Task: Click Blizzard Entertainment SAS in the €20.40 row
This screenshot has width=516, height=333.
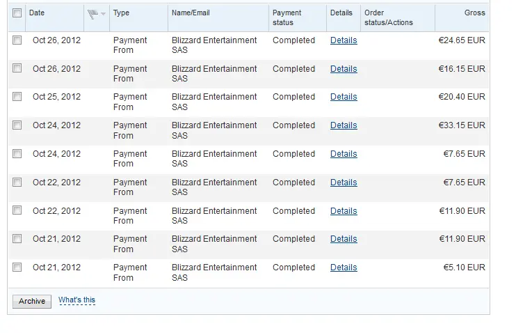Action: coord(214,102)
